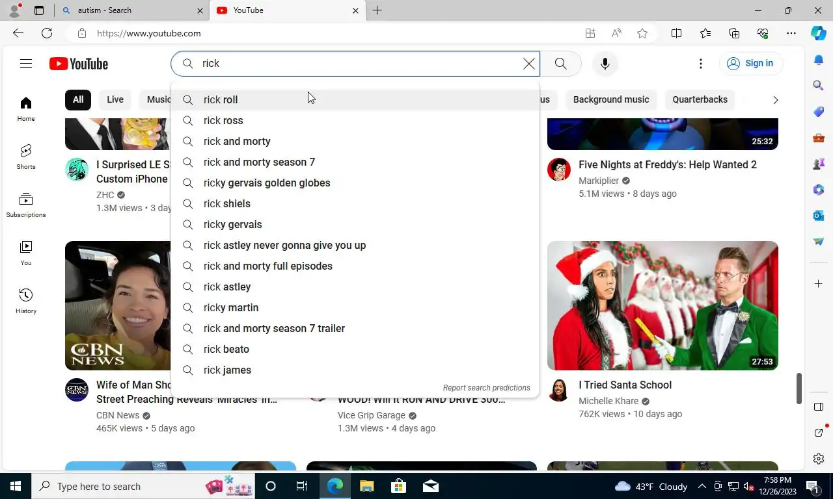Image resolution: width=833 pixels, height=499 pixels.
Task: Open History in the sidebar
Action: coord(26,301)
